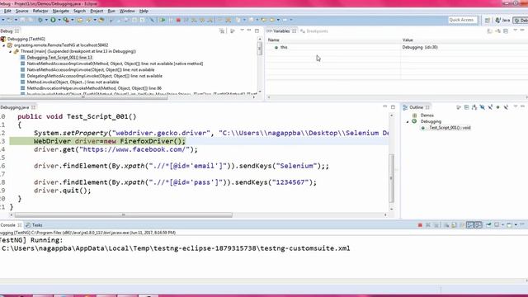
Task: Open the Open Console dropdown arrow
Action: pos(516,225)
